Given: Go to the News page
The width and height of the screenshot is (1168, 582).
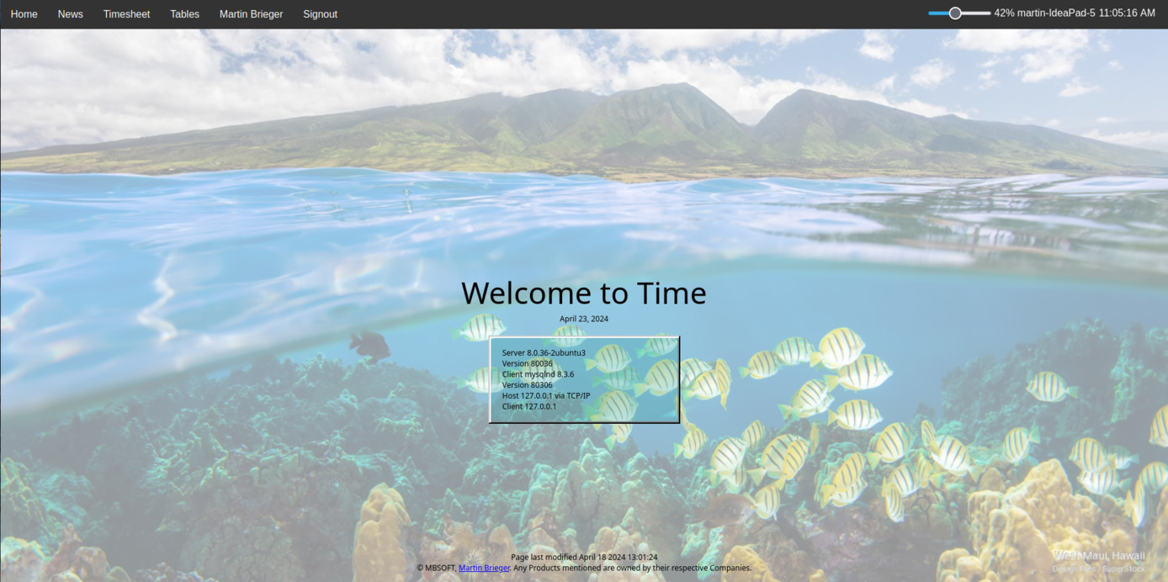Looking at the screenshot, I should (71, 14).
